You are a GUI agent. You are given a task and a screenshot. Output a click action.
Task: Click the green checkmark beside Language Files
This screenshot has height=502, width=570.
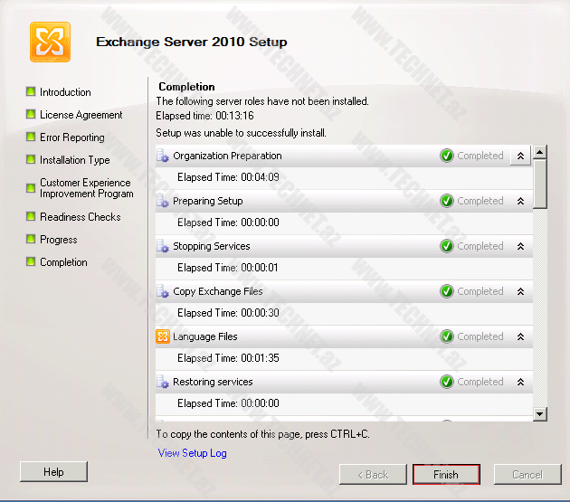(447, 336)
